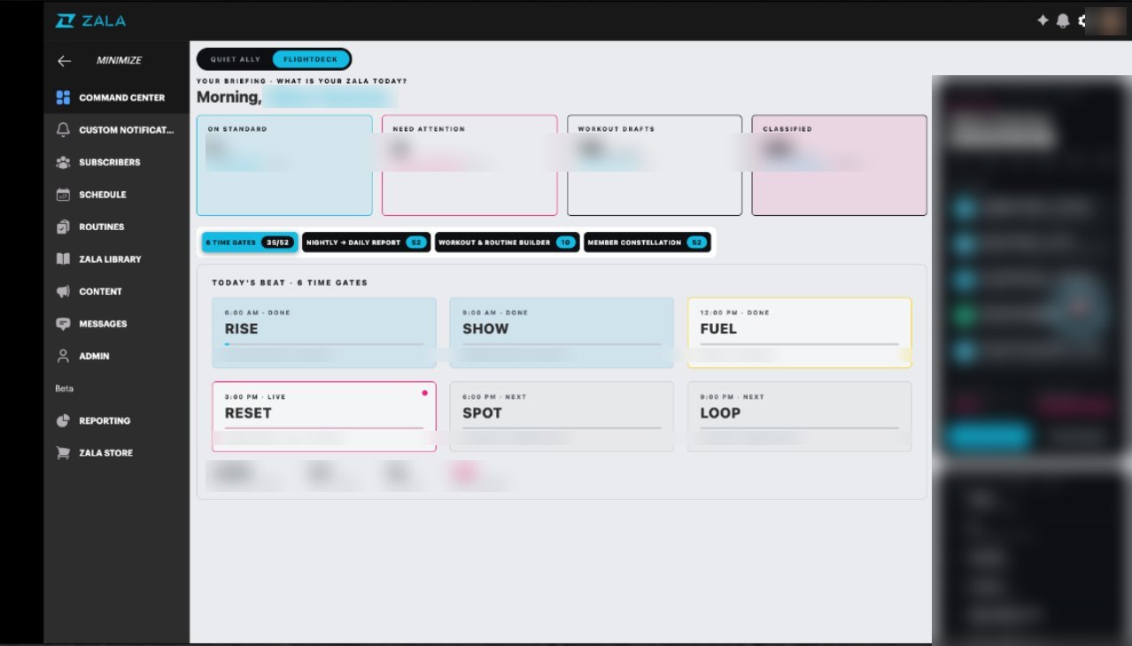1132x646 pixels.
Task: Click the back arrow next to Minimize
Action: [x=64, y=61]
